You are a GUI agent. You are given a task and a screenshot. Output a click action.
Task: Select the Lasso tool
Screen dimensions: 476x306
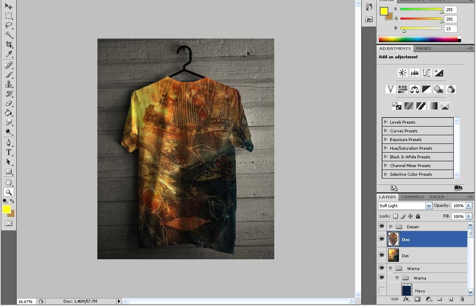point(9,25)
